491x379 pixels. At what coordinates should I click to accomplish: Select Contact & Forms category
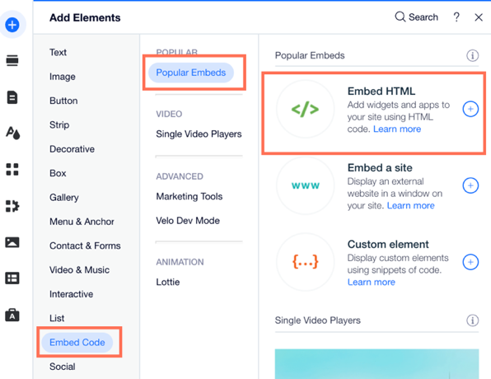pyautogui.click(x=85, y=246)
